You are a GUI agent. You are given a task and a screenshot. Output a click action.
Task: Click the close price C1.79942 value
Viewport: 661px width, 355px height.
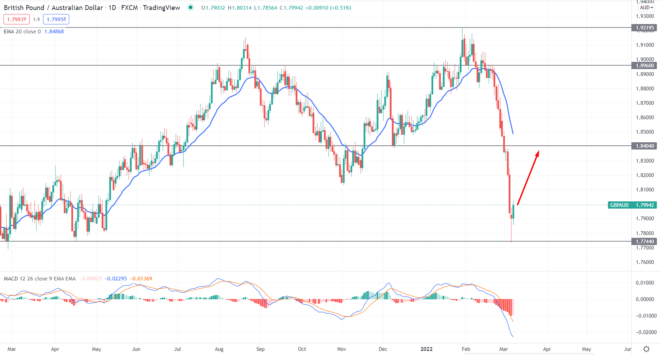291,8
